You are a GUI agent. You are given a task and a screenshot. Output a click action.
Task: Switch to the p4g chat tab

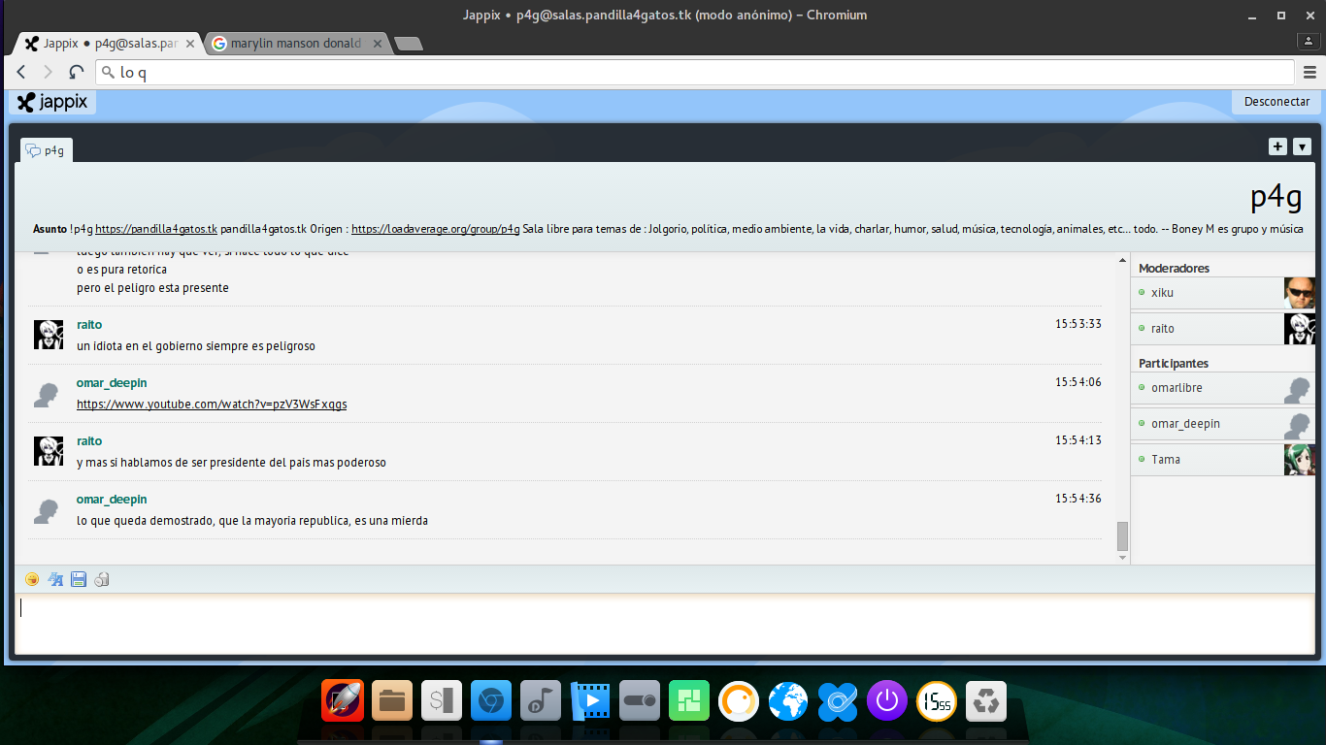tap(46, 150)
